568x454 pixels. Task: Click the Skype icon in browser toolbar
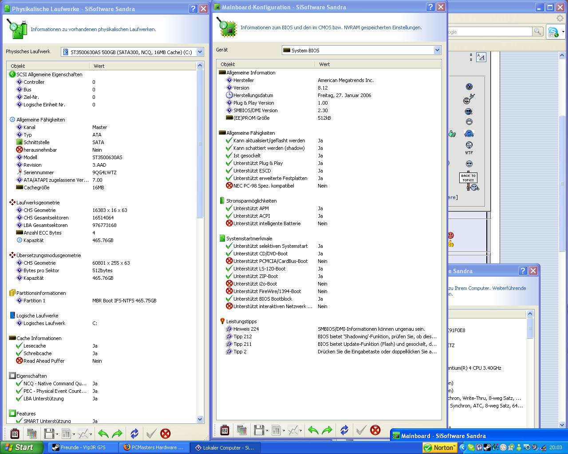[x=553, y=32]
